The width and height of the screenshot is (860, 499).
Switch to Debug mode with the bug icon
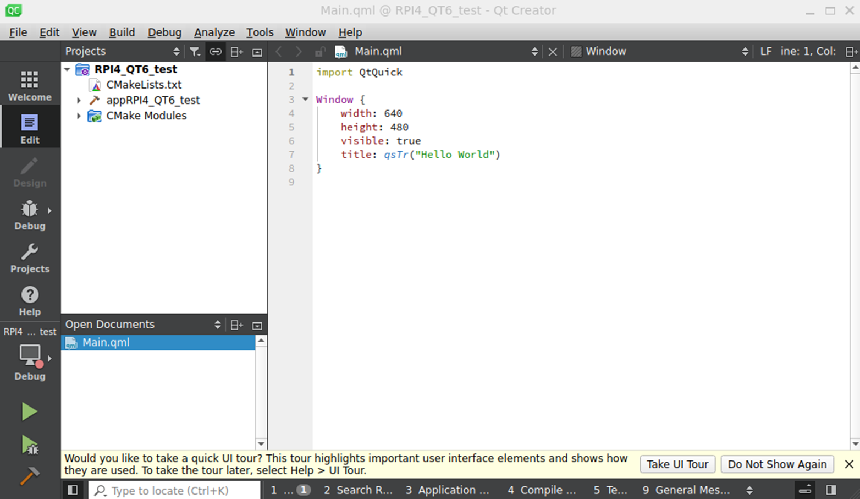[x=30, y=215]
